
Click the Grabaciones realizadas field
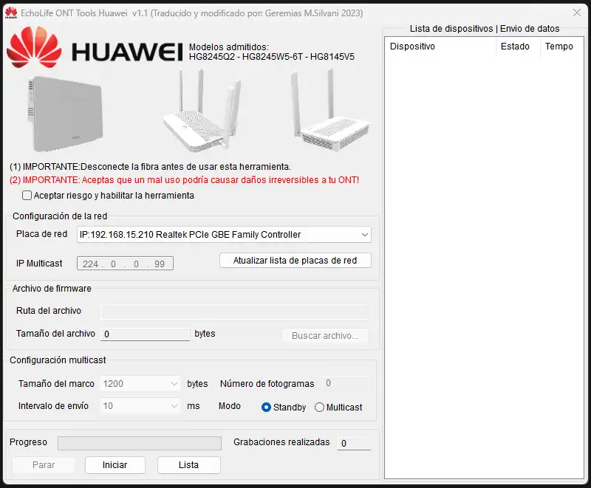tap(354, 444)
